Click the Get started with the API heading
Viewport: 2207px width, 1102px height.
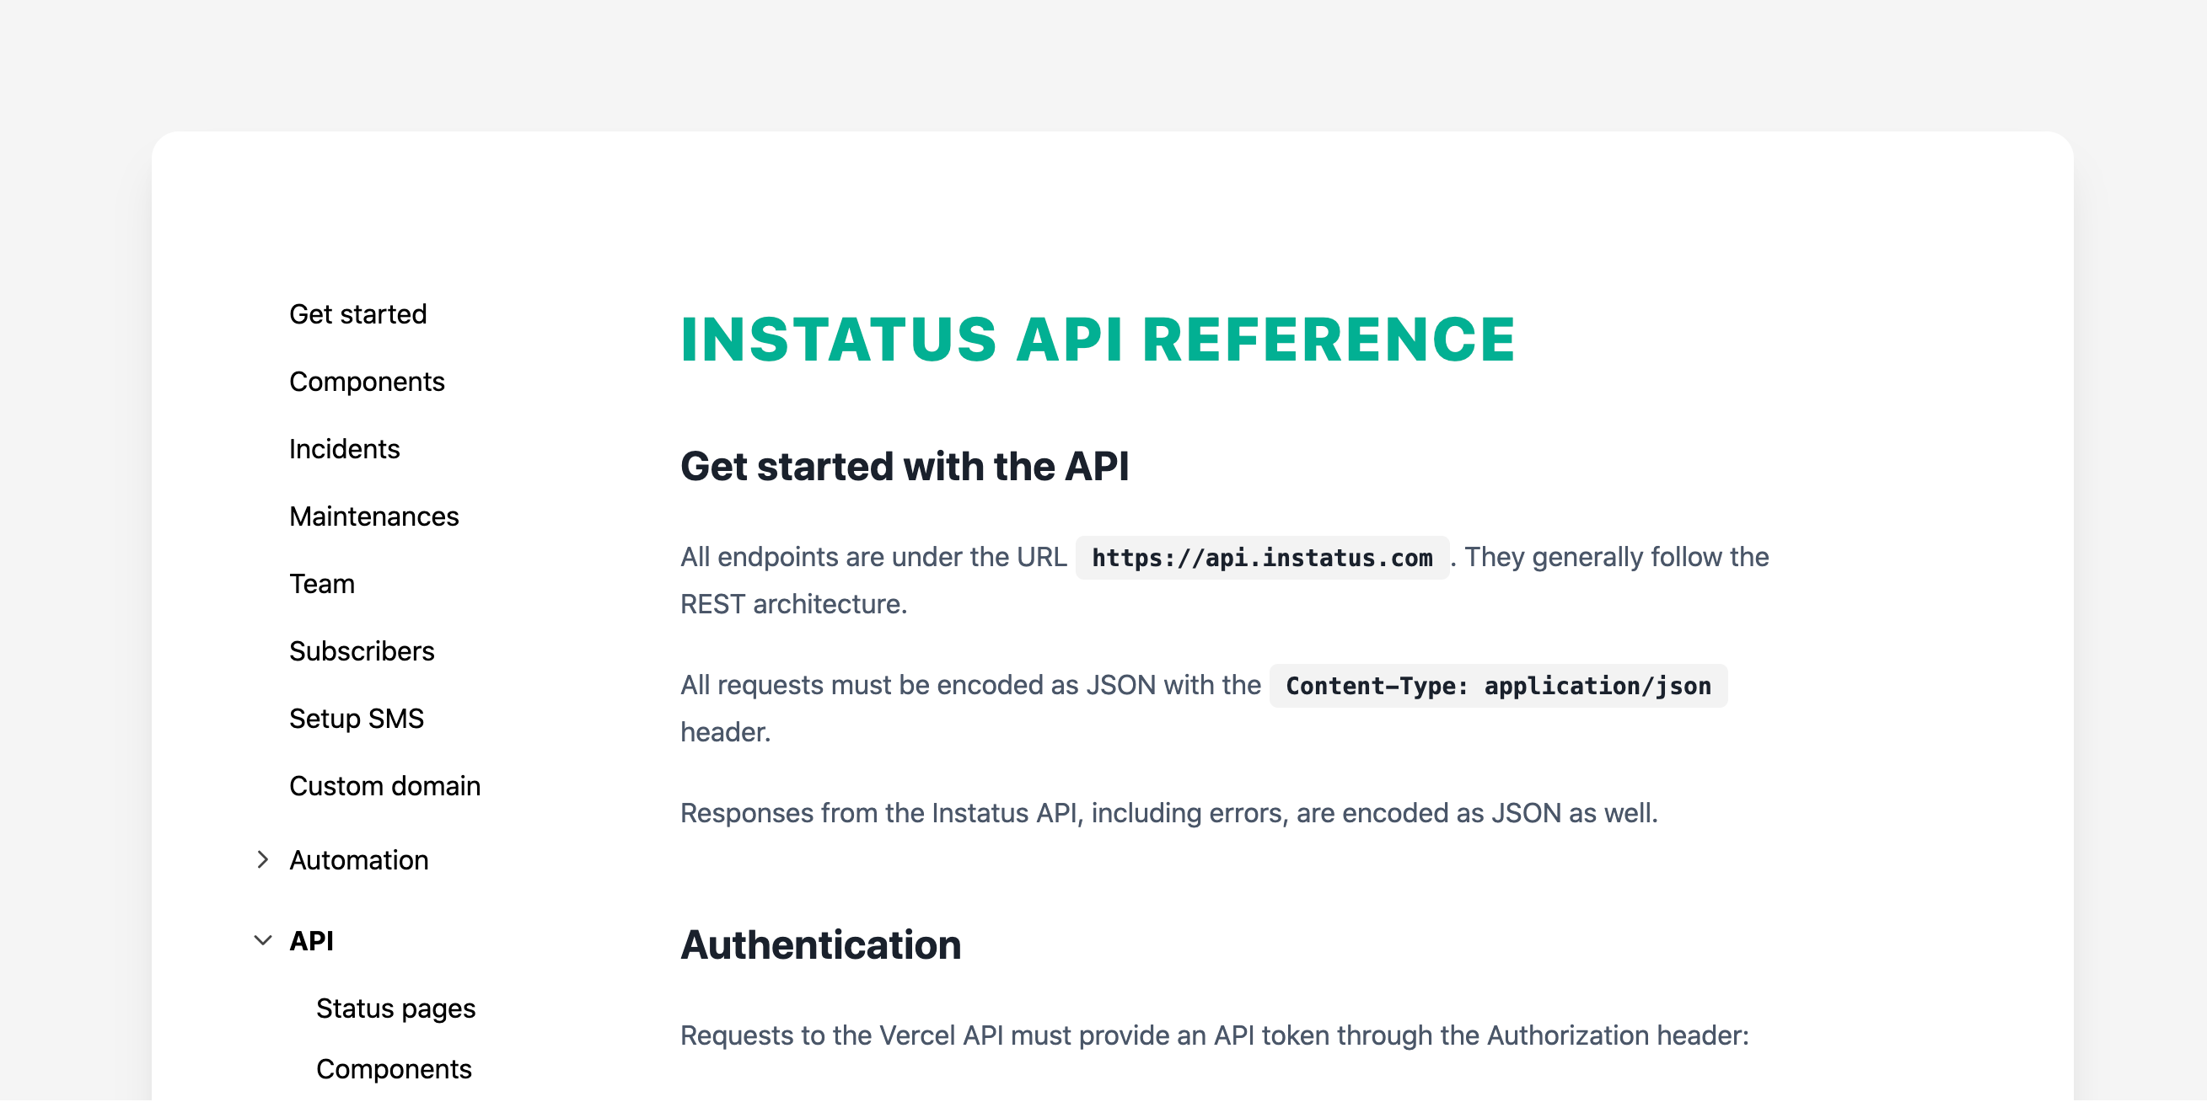[x=905, y=468]
